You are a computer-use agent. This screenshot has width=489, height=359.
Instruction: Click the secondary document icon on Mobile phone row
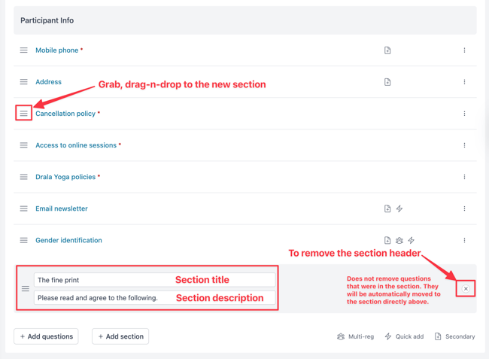[387, 50]
